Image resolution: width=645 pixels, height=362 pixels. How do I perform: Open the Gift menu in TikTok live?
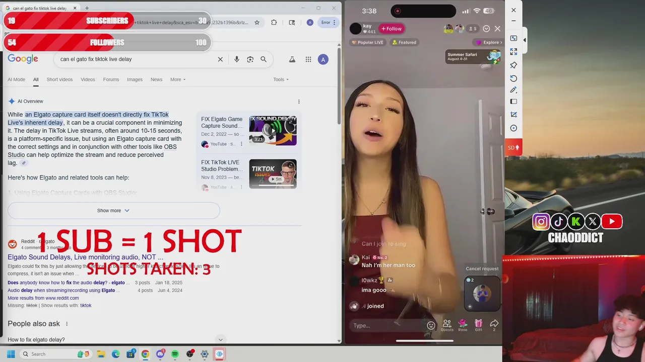click(x=478, y=325)
